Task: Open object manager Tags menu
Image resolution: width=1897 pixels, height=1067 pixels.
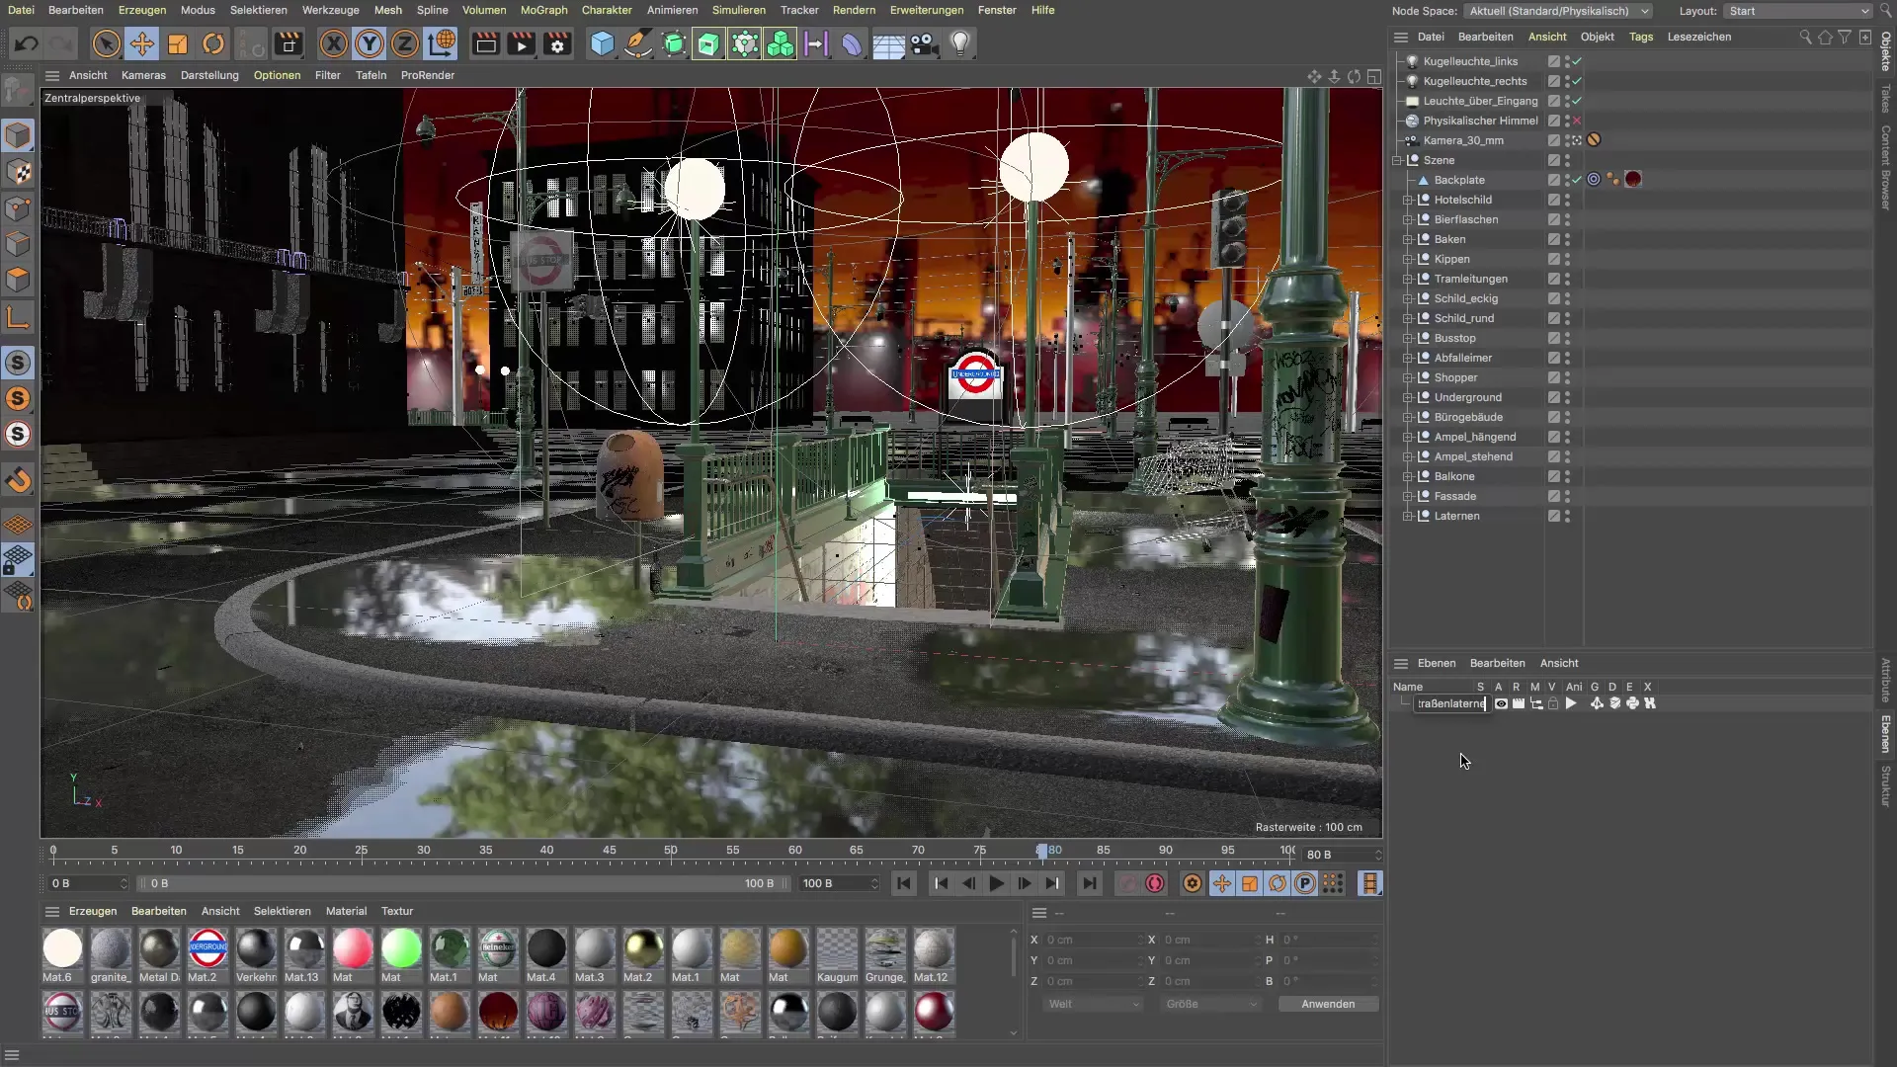Action: [1641, 37]
